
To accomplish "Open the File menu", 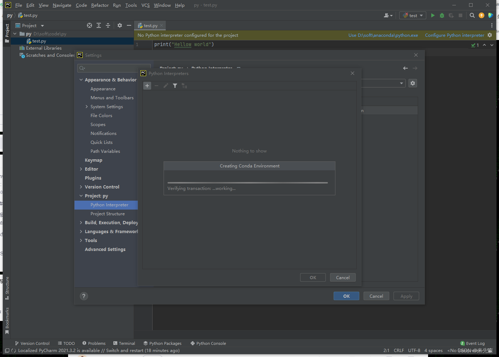I will pos(19,5).
